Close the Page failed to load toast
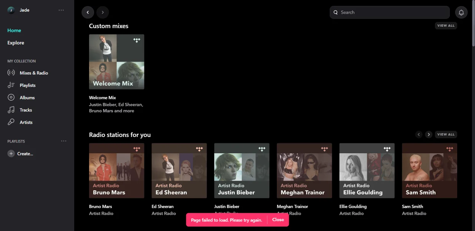The height and width of the screenshot is (231, 475). pyautogui.click(x=278, y=220)
